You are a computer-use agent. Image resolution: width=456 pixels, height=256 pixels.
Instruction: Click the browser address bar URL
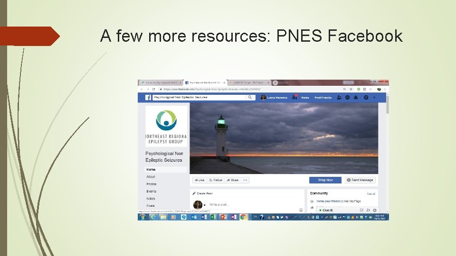tap(212, 90)
